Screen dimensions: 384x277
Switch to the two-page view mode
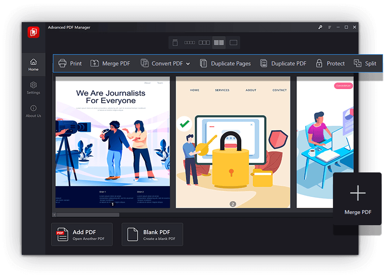click(x=219, y=42)
